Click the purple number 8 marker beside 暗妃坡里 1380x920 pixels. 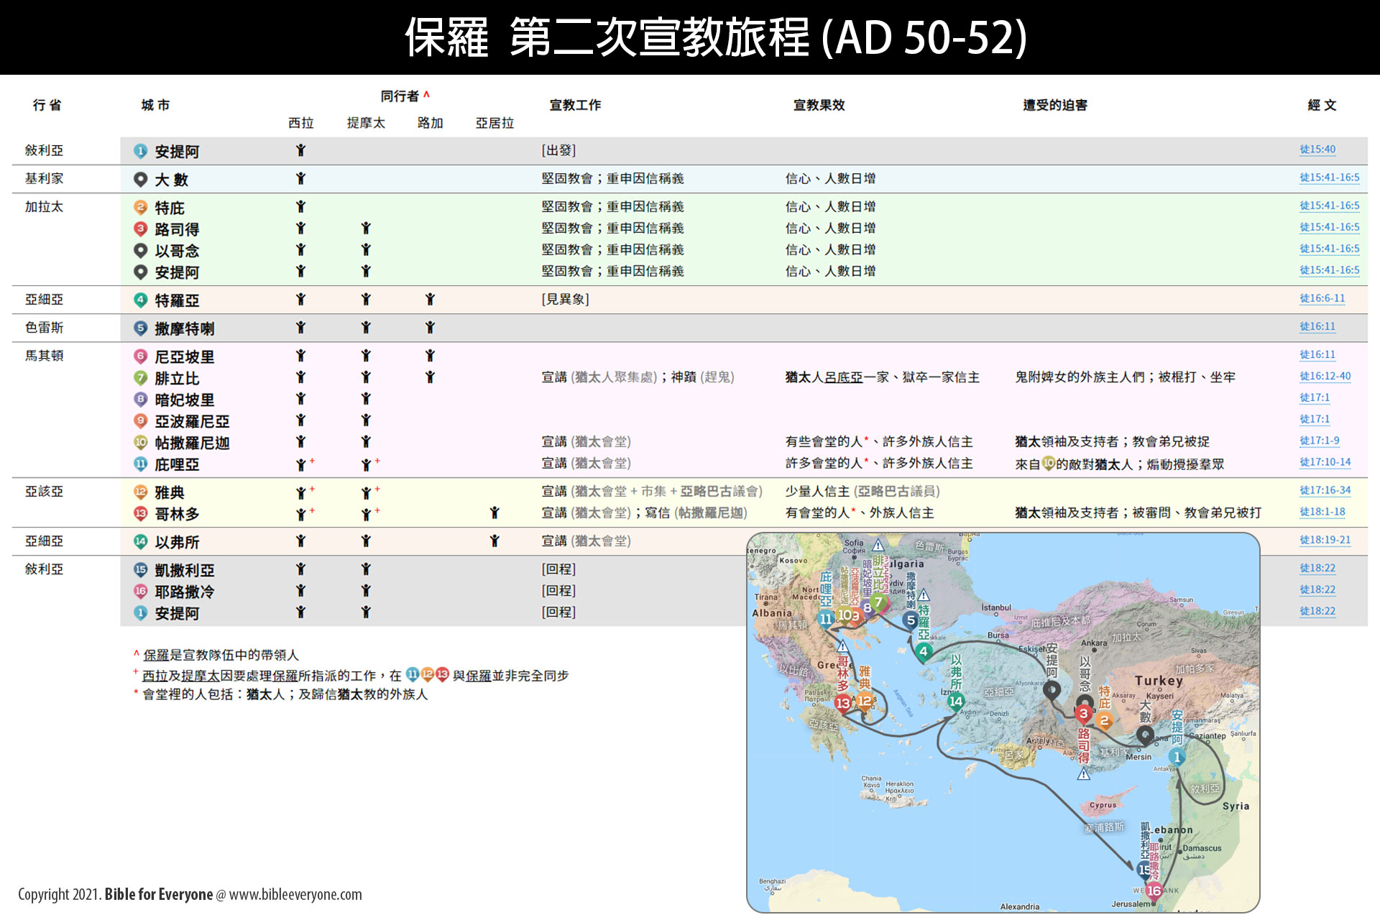click(x=140, y=399)
